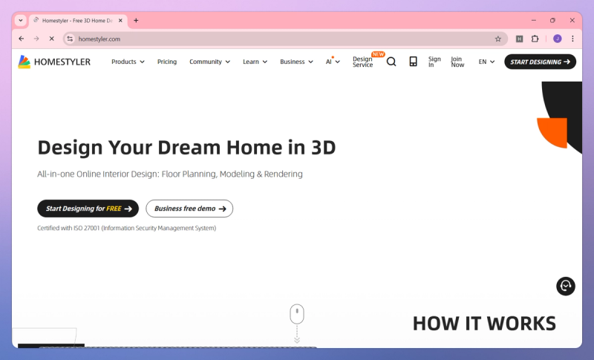Click Join Now
Viewport: 594px width, 360px height.
tap(457, 62)
